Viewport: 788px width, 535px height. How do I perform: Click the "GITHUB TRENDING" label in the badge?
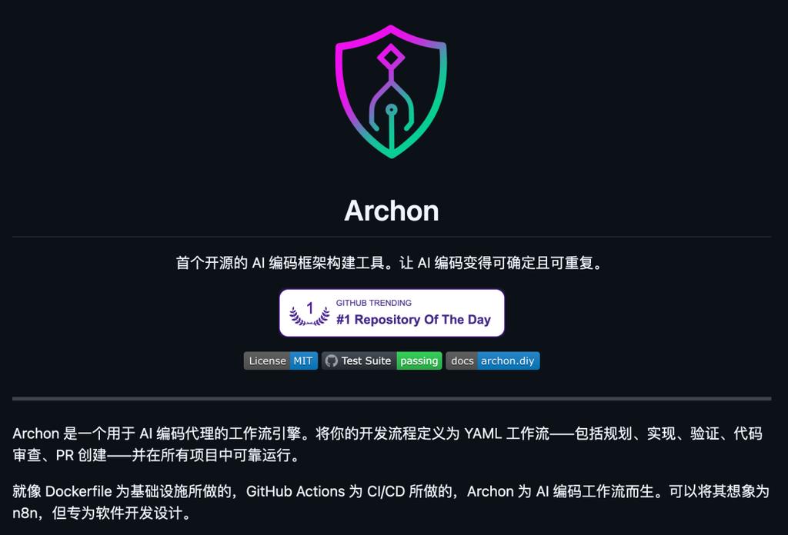click(373, 303)
